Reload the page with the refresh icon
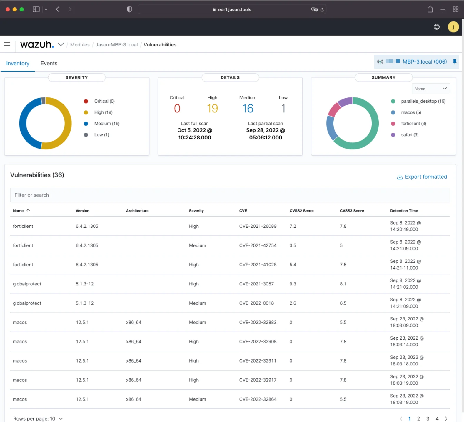The height and width of the screenshot is (422, 464). (x=322, y=9)
